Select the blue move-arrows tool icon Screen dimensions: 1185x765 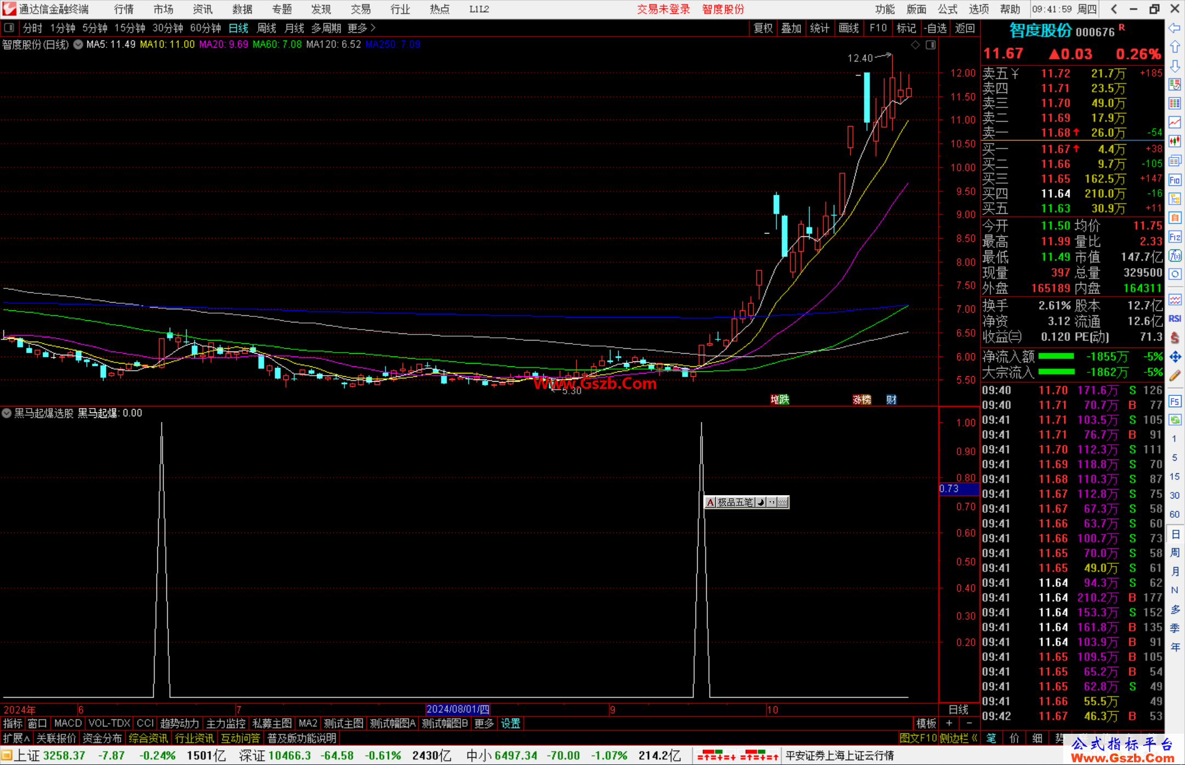point(1175,357)
